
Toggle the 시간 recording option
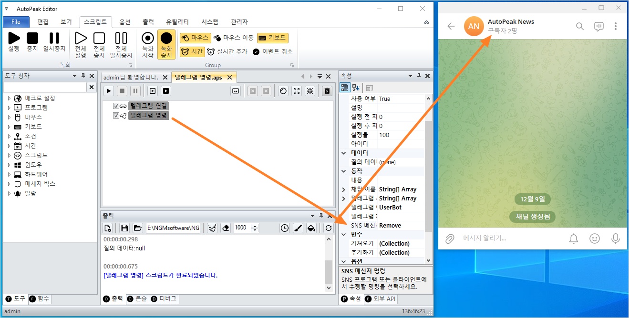pyautogui.click(x=192, y=51)
